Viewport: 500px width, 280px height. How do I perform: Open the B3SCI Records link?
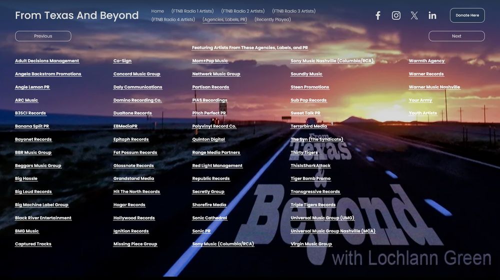click(30, 113)
